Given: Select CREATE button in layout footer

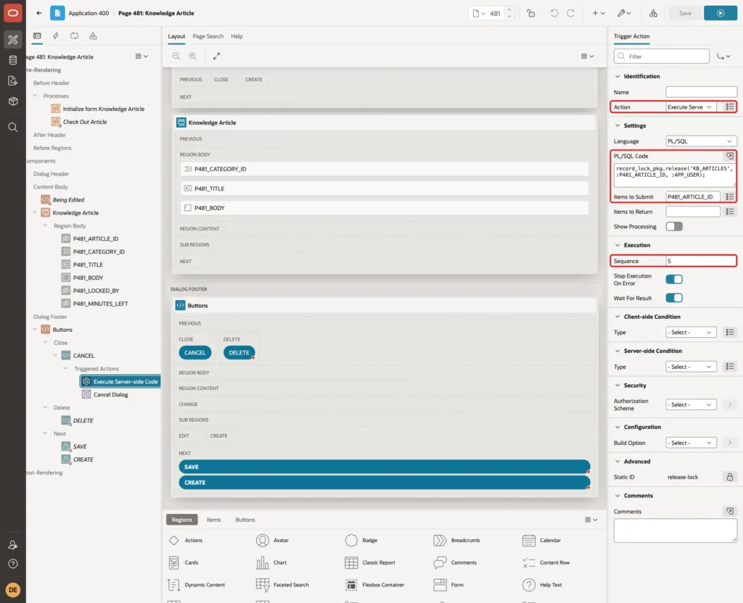Looking at the screenshot, I should click(x=385, y=482).
